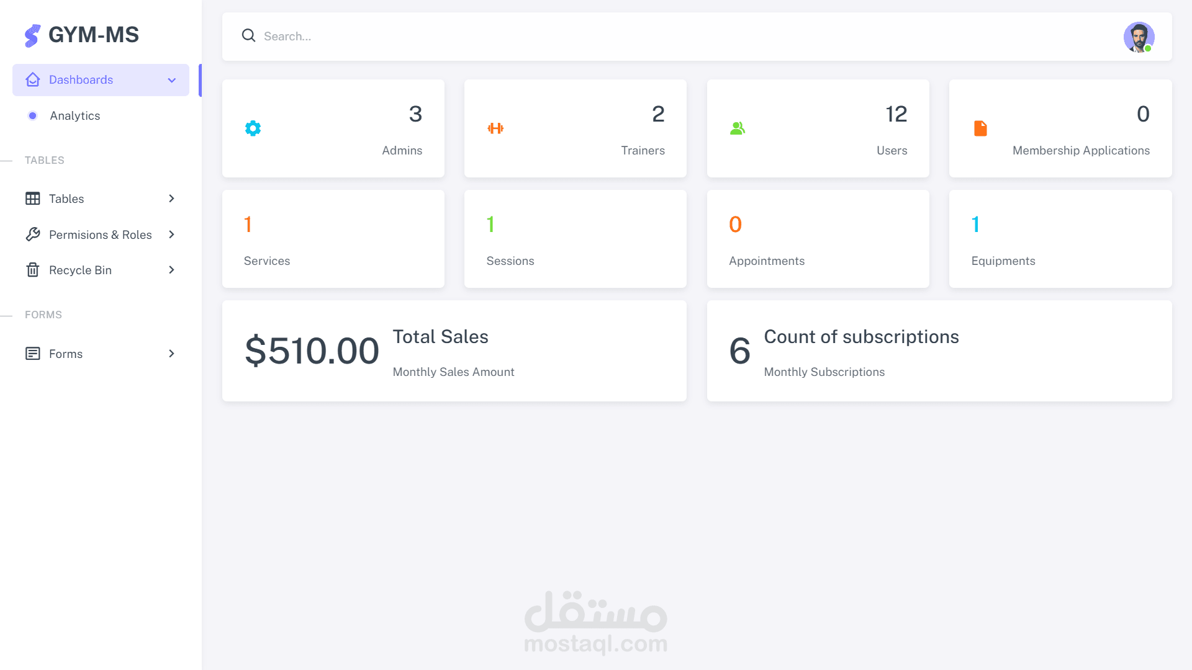Expand the Forms submenu arrow
1192x670 pixels.
point(172,354)
